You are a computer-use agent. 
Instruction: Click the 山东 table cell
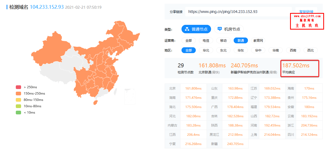click(214, 88)
